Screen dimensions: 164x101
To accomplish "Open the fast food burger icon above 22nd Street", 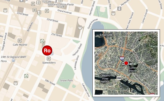I will [x=35, y=10].
